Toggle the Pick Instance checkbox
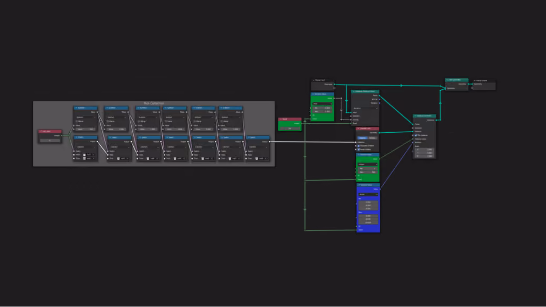This screenshot has width=546, height=307. (416, 135)
